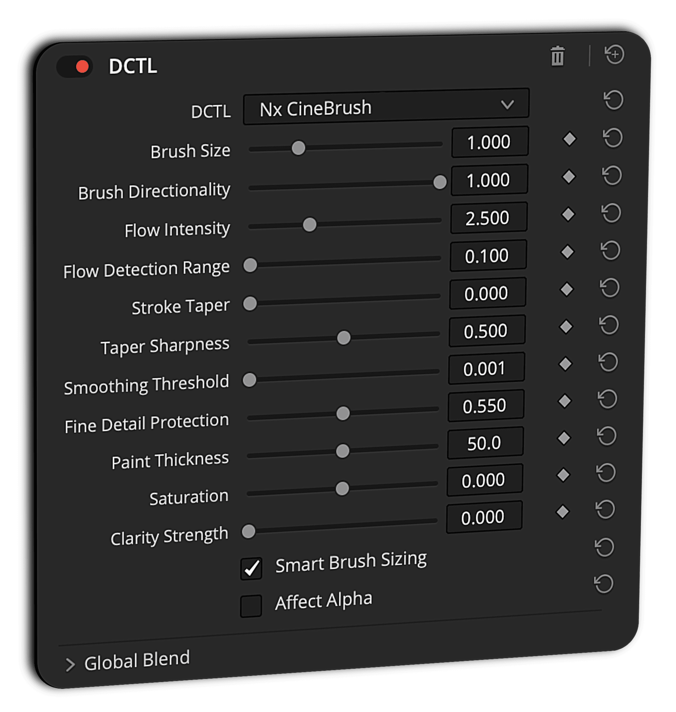Expand the Global Blend section

pos(70,665)
